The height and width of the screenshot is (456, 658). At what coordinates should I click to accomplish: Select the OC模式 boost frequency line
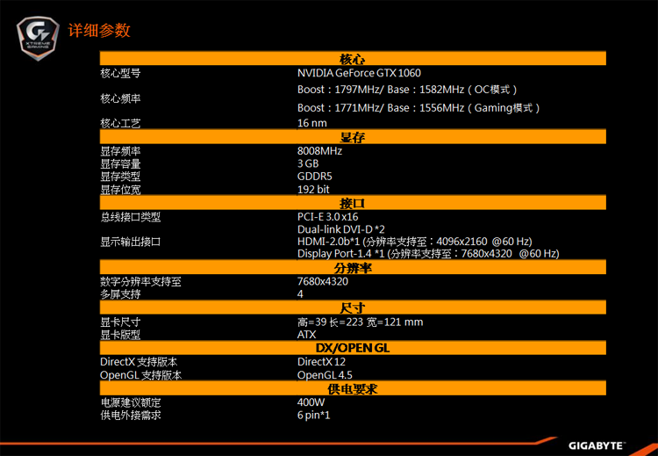click(x=408, y=90)
